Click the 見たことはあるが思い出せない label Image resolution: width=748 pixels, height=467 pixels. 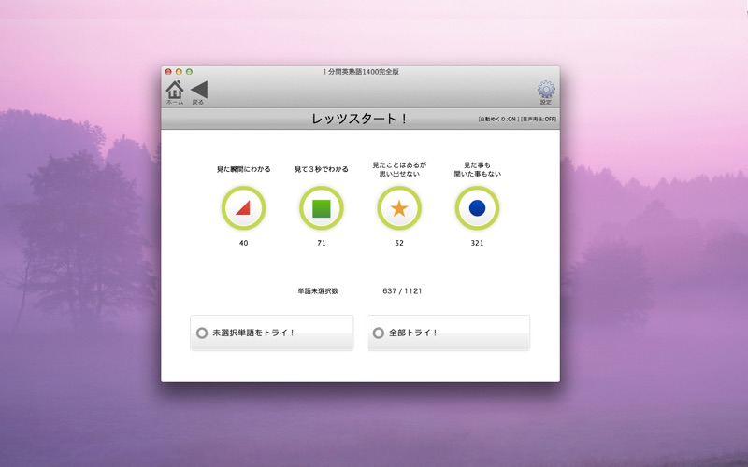click(399, 169)
